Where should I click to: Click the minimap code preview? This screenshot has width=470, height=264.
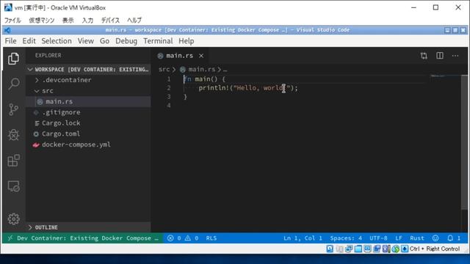(x=438, y=76)
